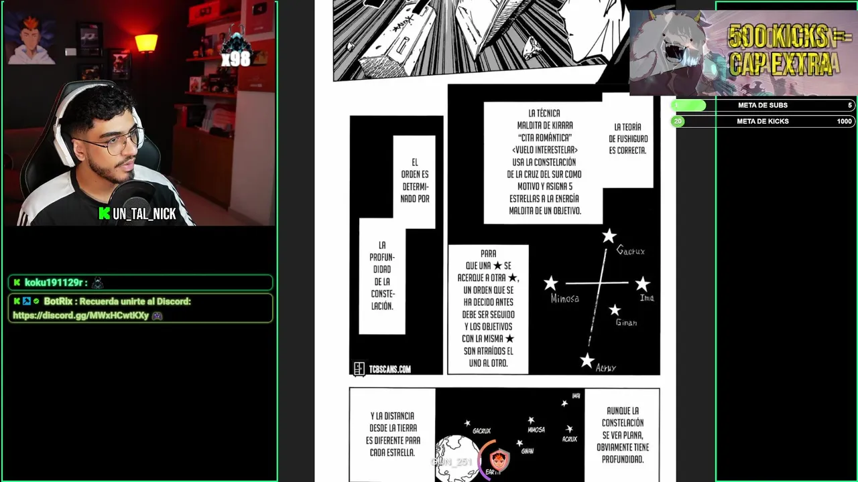The height and width of the screenshot is (482, 858).
Task: Click the star beside the Acruy label
Action: click(587, 361)
